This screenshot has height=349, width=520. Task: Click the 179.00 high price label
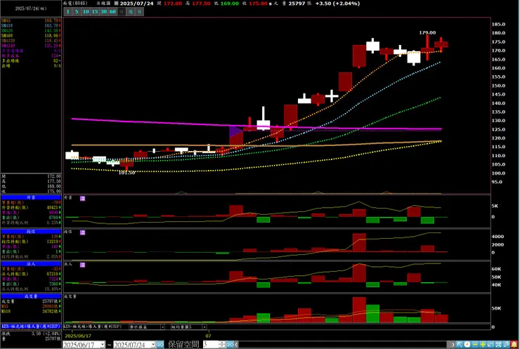[427, 32]
